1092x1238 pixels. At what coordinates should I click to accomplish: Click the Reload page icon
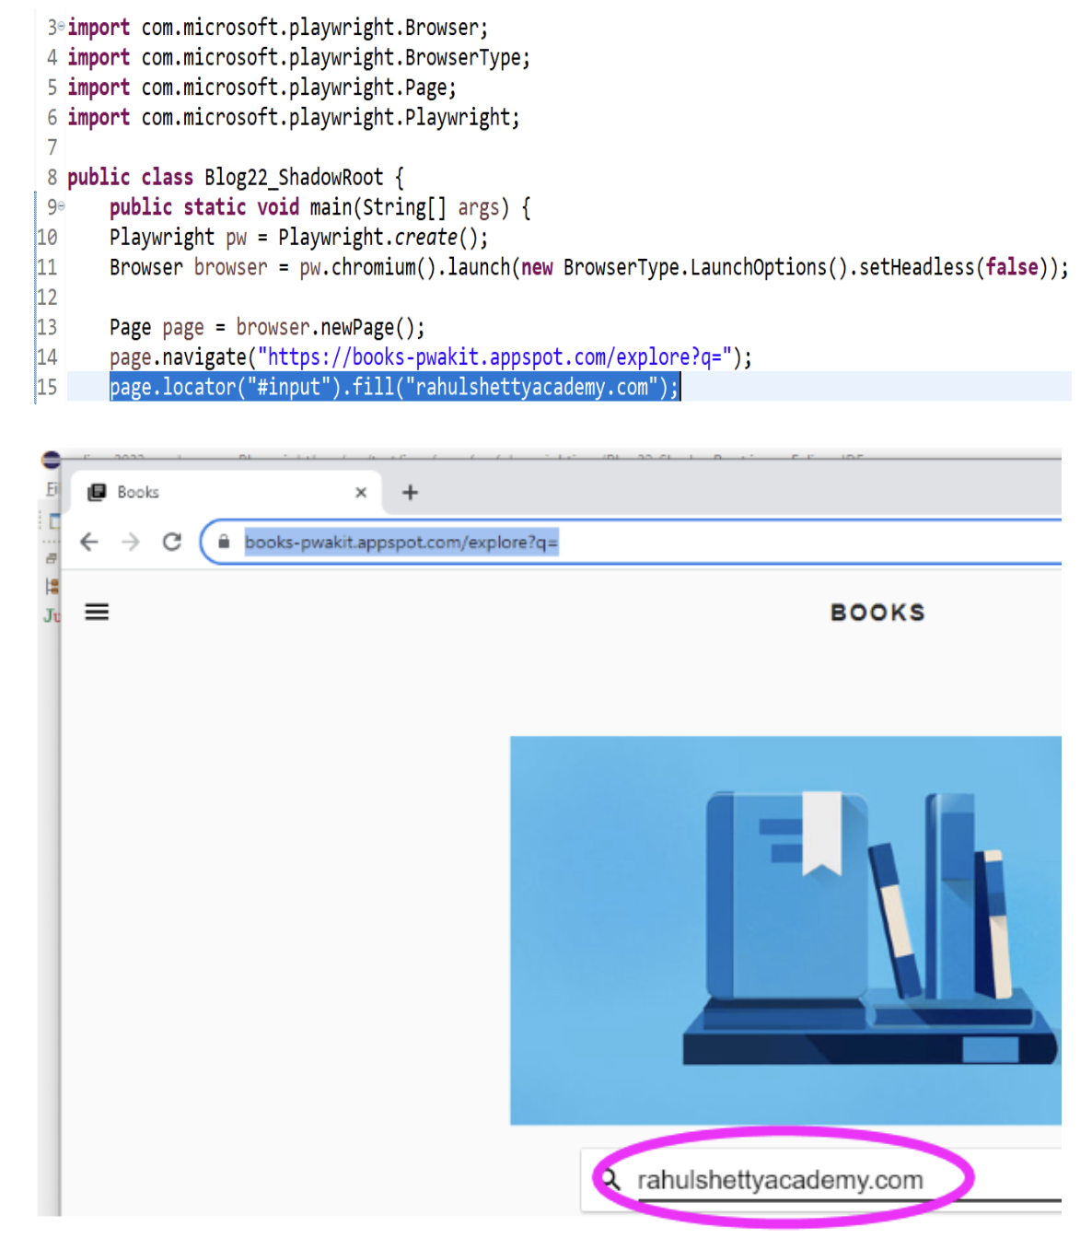click(172, 542)
